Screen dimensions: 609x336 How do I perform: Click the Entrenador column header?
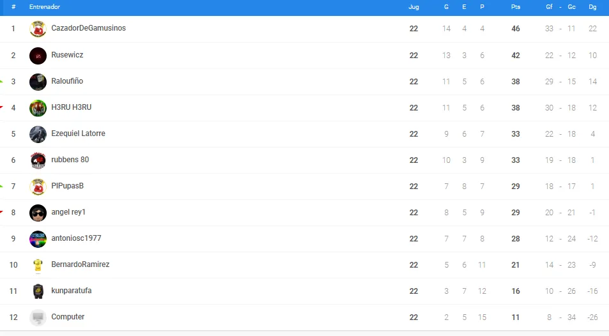(x=45, y=7)
